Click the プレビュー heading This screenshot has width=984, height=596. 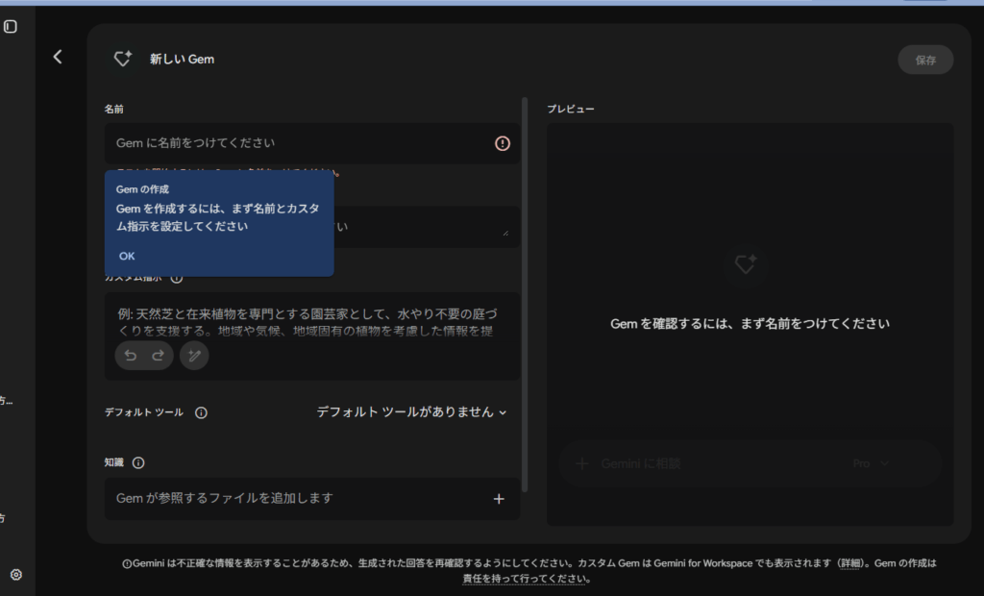coord(571,109)
